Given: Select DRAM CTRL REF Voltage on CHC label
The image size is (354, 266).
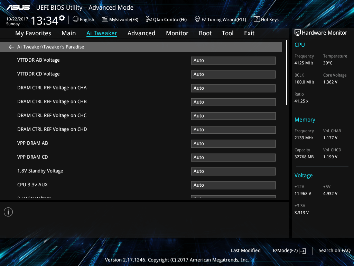Looking at the screenshot, I should pyautogui.click(x=52, y=115).
